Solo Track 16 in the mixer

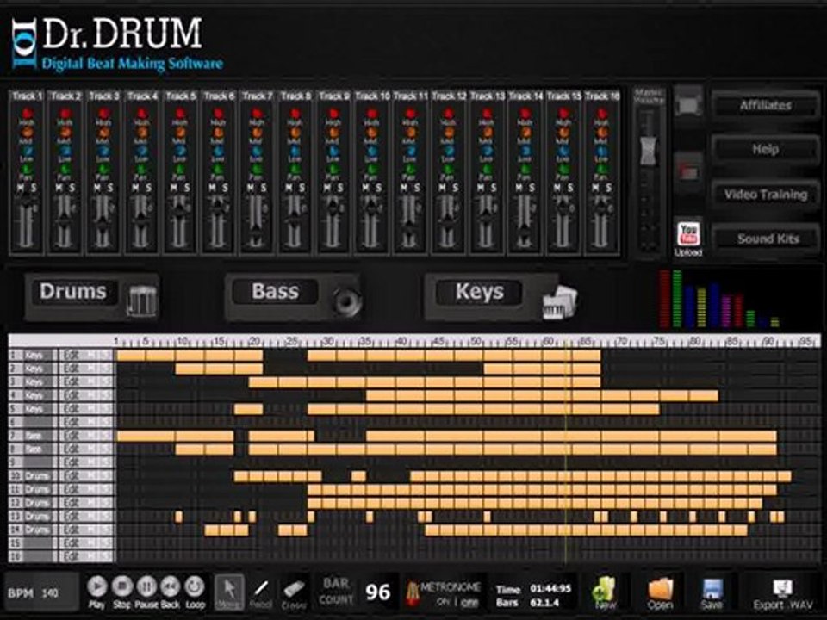[x=608, y=188]
